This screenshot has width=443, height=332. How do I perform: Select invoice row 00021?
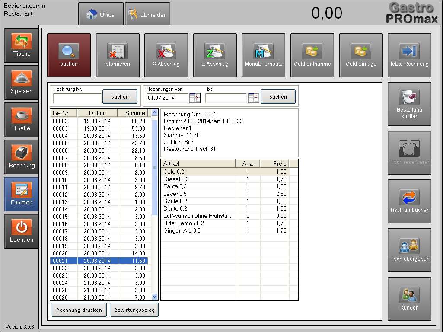[x=99, y=261]
